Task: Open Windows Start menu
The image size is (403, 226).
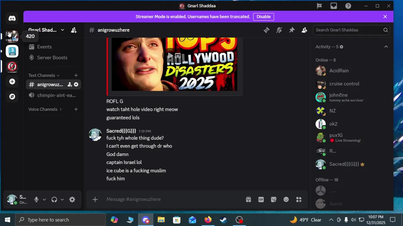Action: click(x=8, y=220)
